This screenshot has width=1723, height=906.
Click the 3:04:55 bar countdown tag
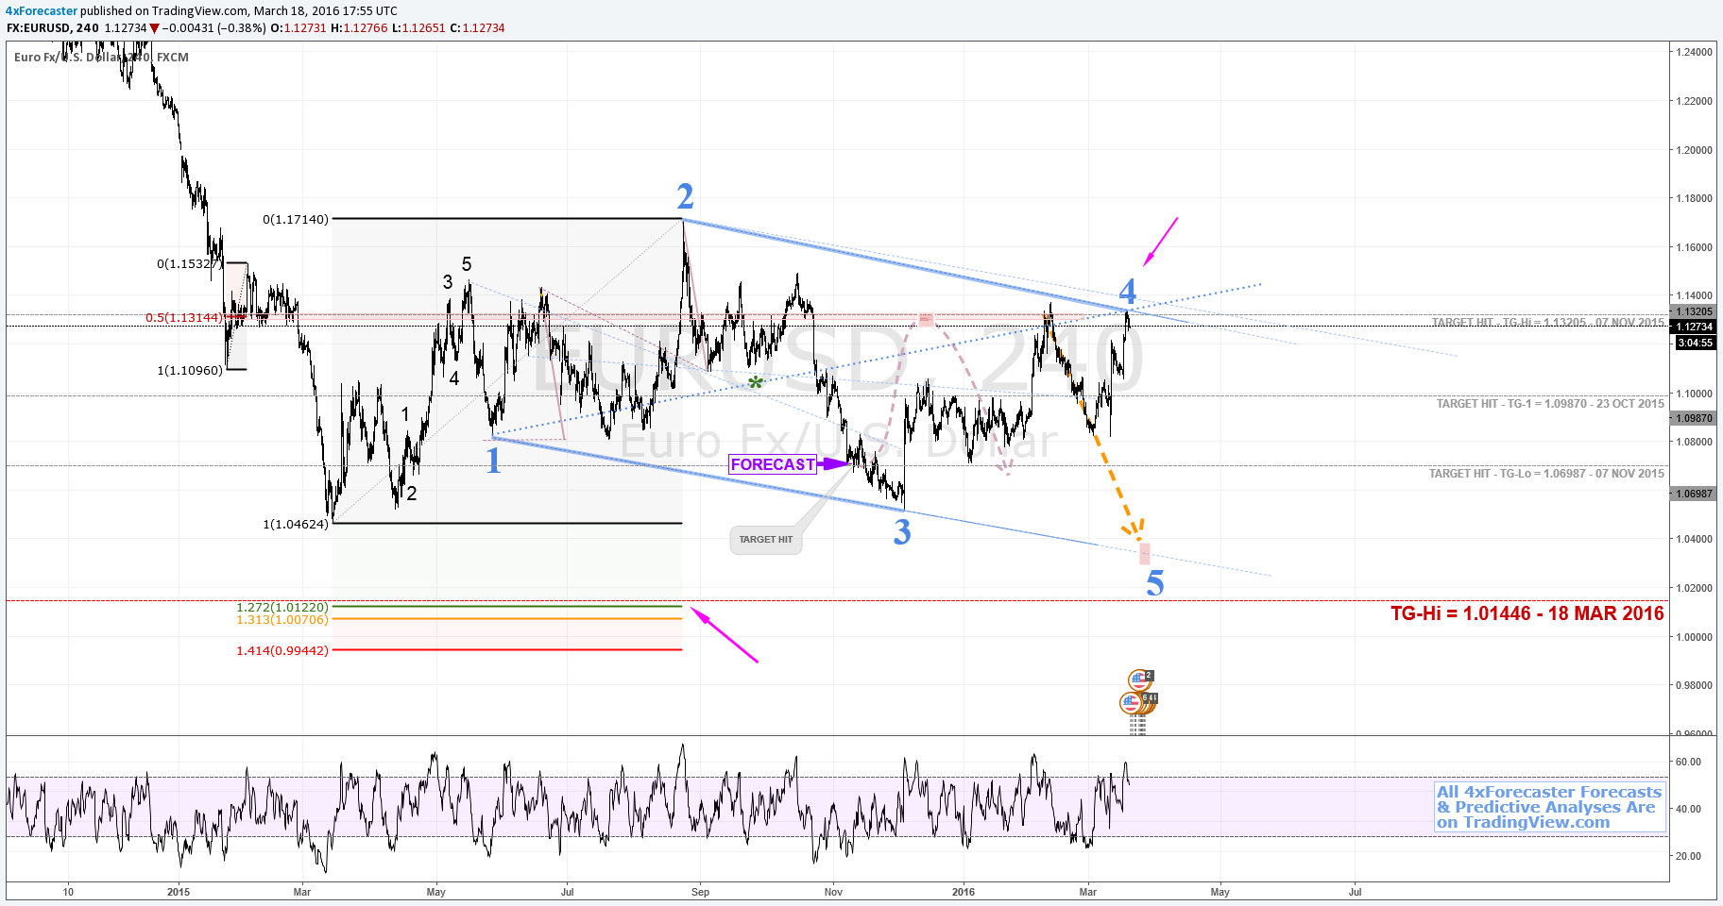[x=1695, y=343]
